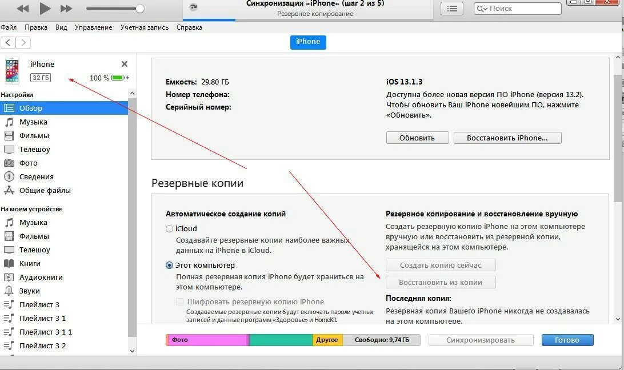Click main pane scroll down arrow
624x370 pixels.
(x=618, y=319)
